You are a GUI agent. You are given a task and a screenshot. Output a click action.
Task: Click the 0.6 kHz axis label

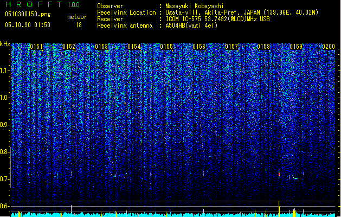point(4,206)
